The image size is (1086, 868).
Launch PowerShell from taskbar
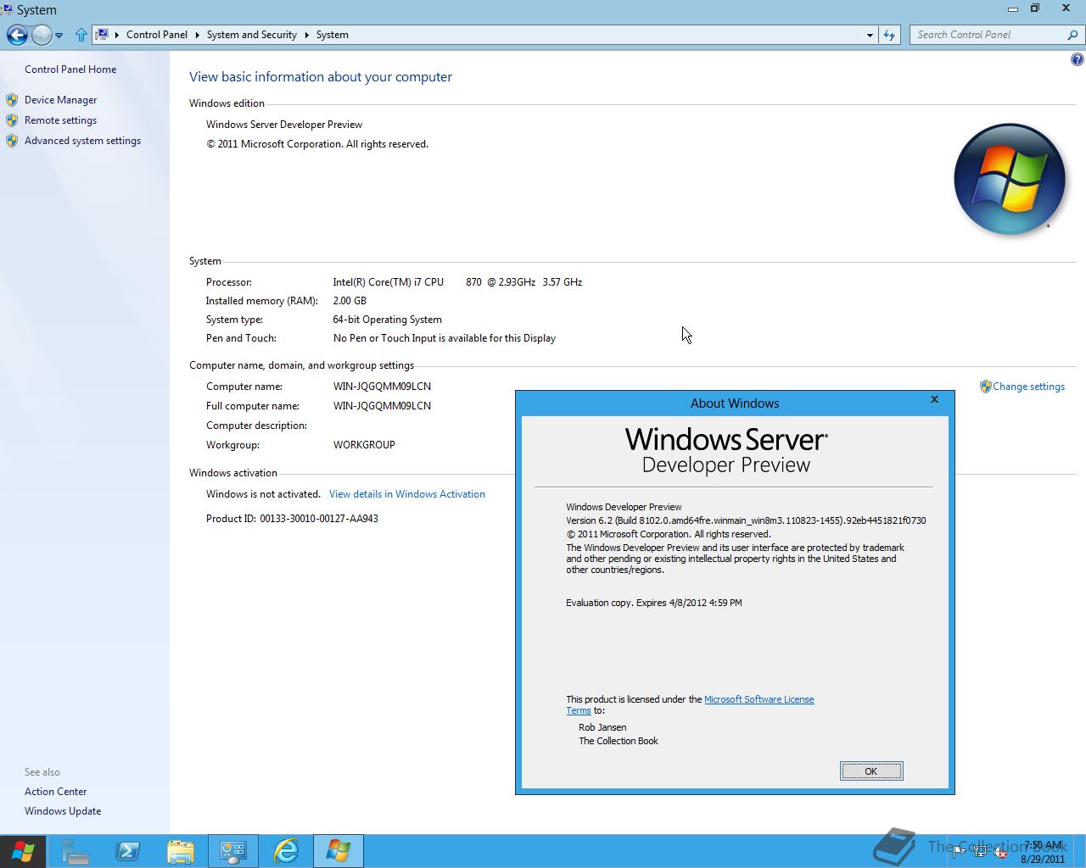128,851
